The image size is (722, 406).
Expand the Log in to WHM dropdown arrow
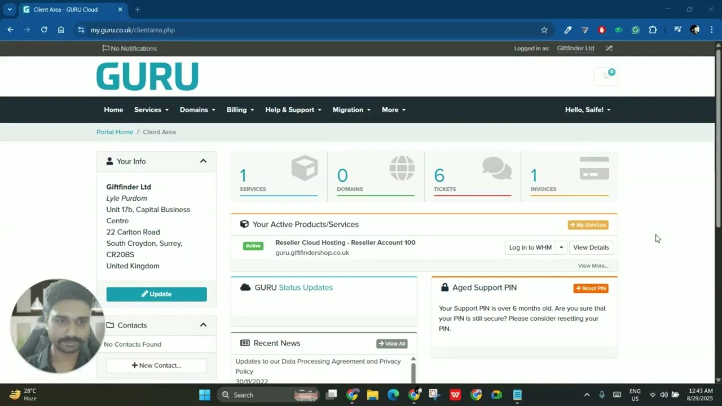561,248
